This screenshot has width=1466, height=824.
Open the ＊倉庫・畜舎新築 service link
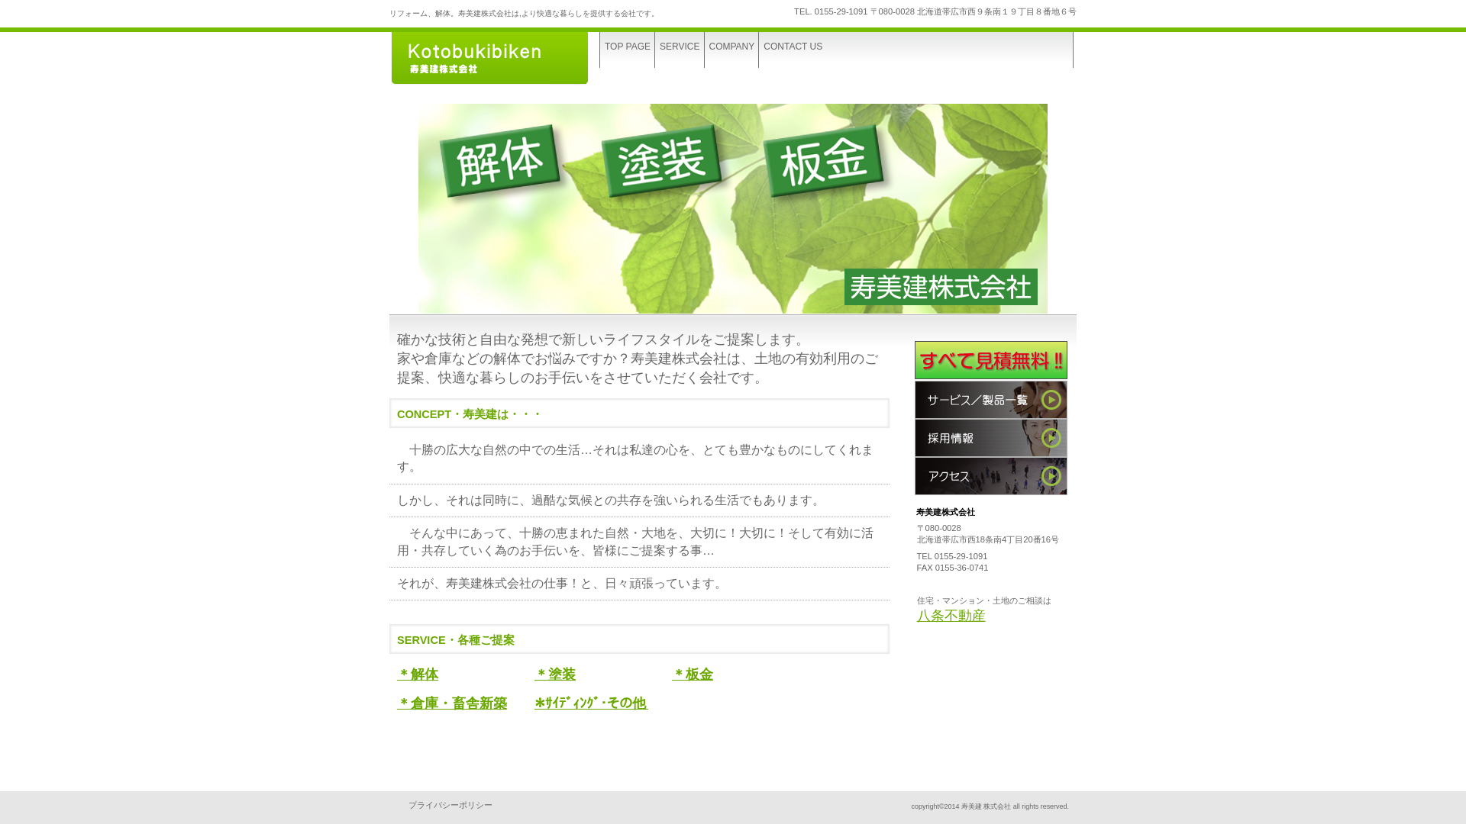coord(452,703)
